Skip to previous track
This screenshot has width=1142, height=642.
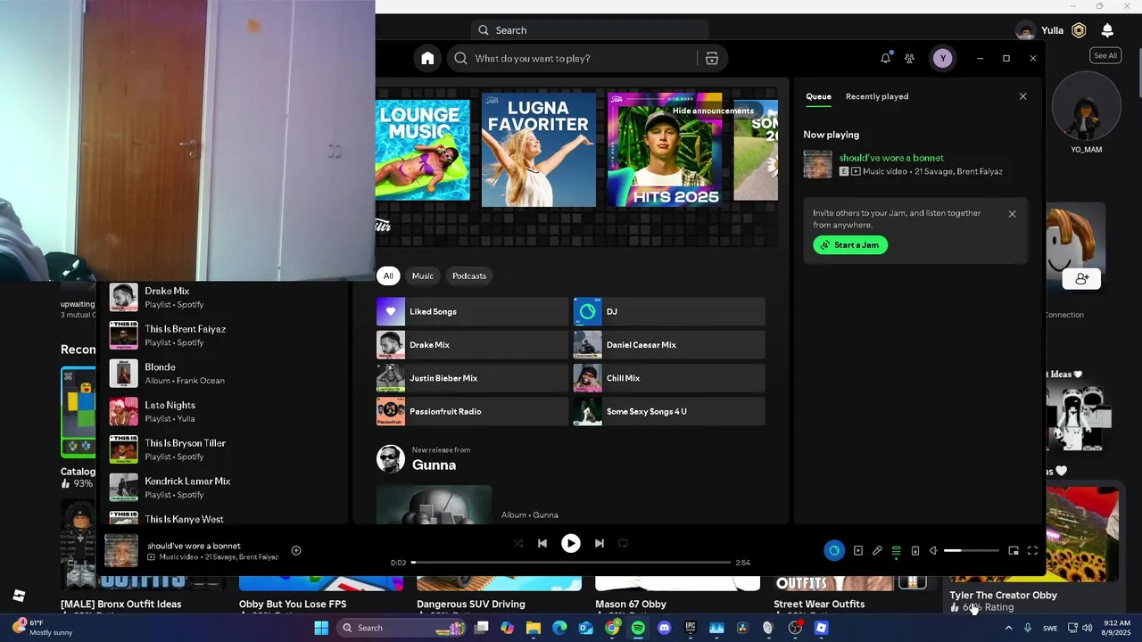click(x=542, y=543)
